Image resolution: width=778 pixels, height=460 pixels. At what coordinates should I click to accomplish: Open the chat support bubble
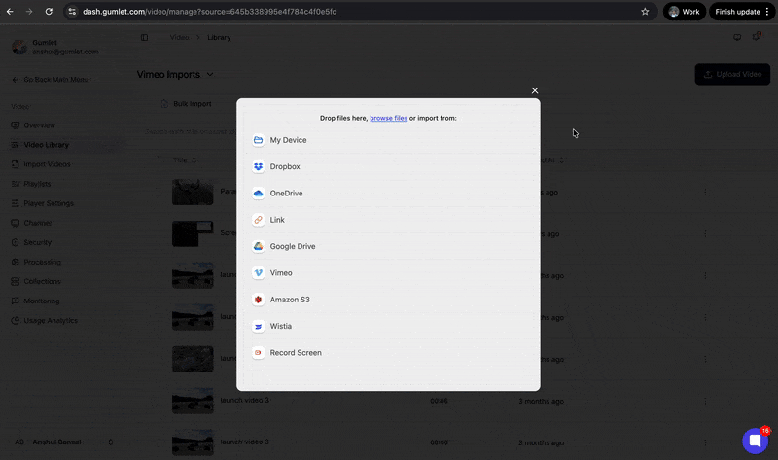point(755,441)
